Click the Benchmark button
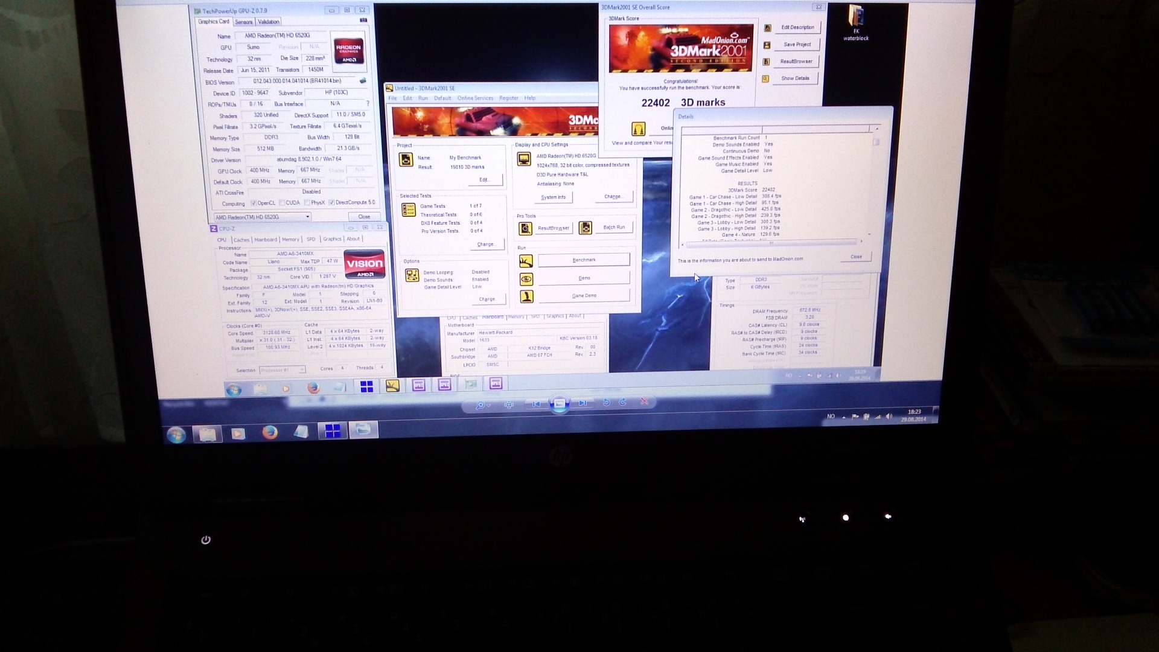Screen dimensions: 1159x652 click(584, 260)
